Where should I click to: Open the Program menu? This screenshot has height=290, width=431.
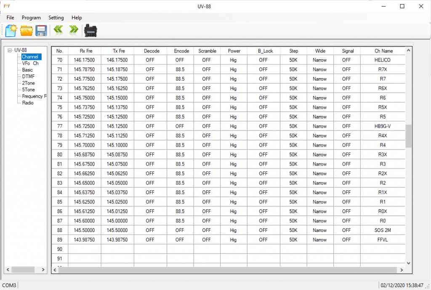pyautogui.click(x=31, y=18)
